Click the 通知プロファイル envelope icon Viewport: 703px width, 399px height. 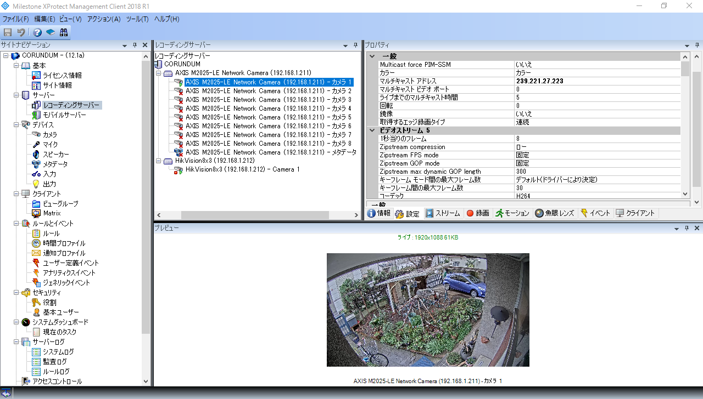(x=36, y=253)
